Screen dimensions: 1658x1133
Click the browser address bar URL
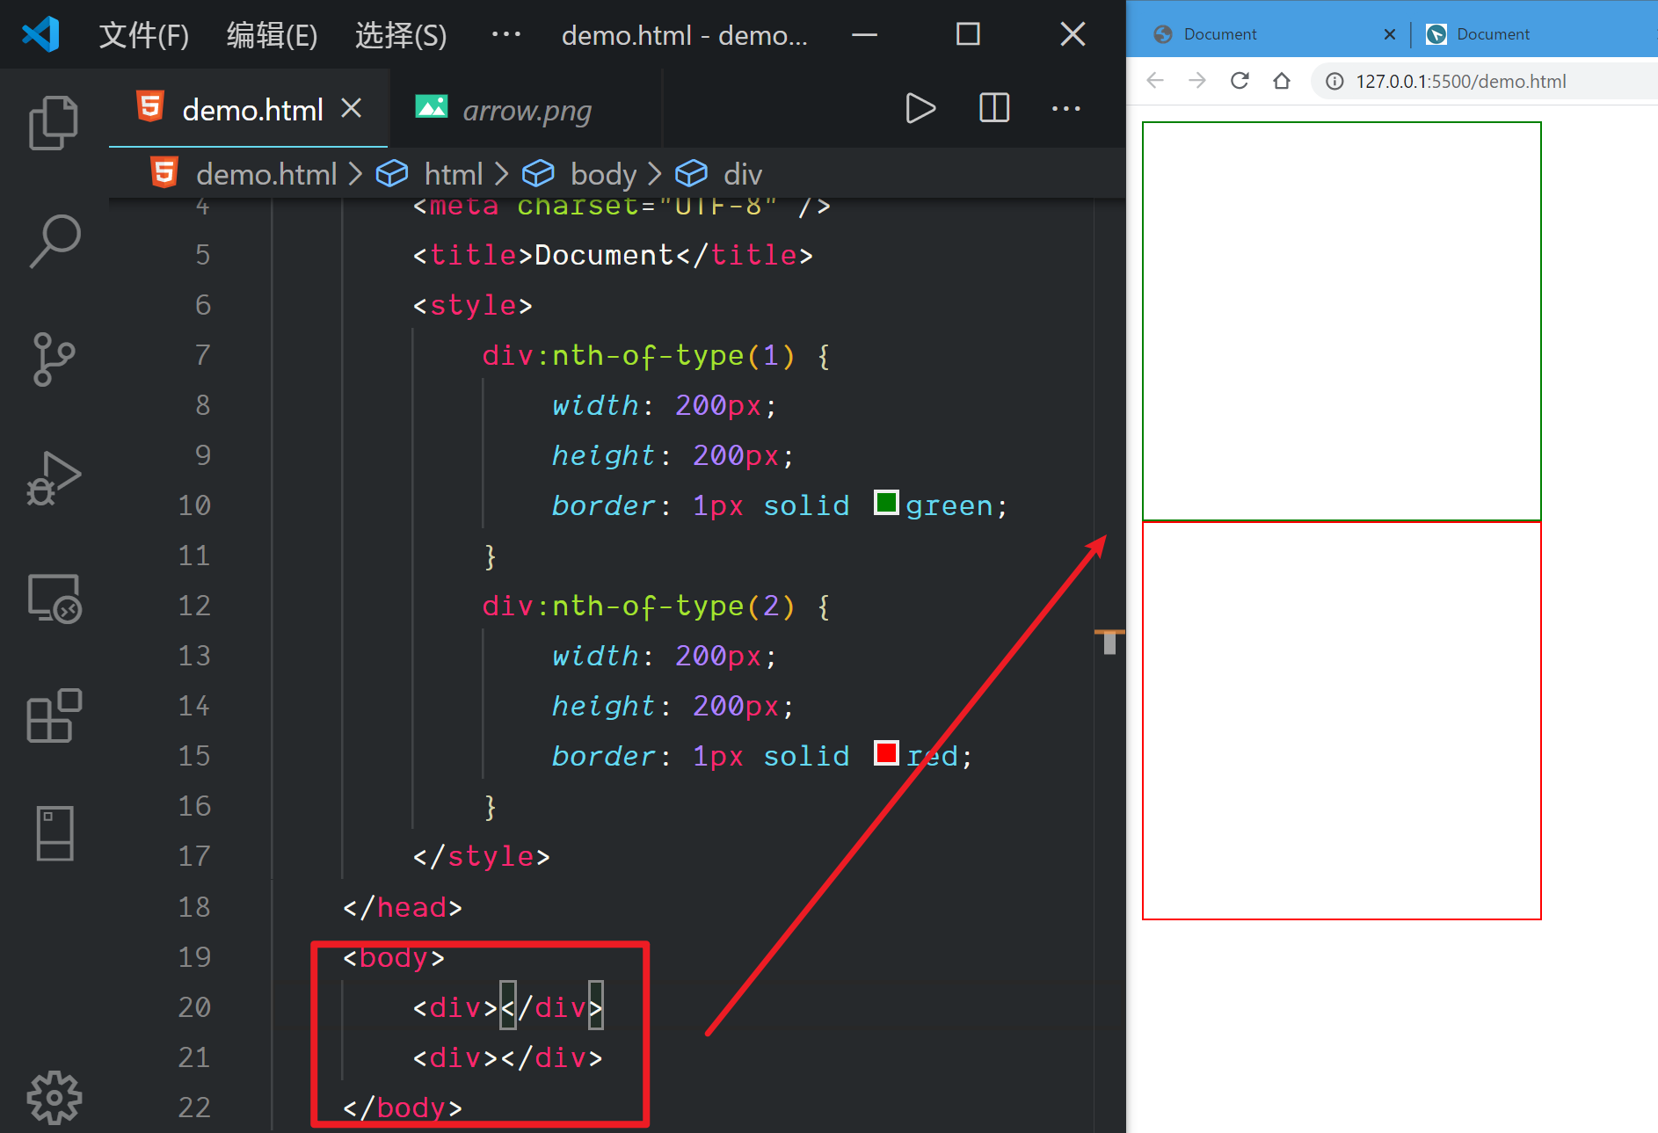[x=1461, y=82]
